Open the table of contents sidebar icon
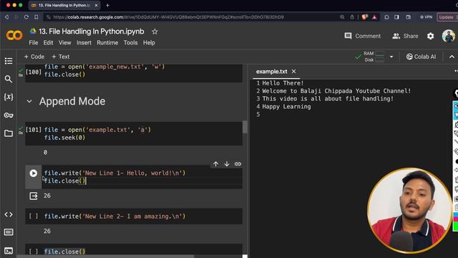This screenshot has height=258, width=458. pyautogui.click(x=9, y=61)
